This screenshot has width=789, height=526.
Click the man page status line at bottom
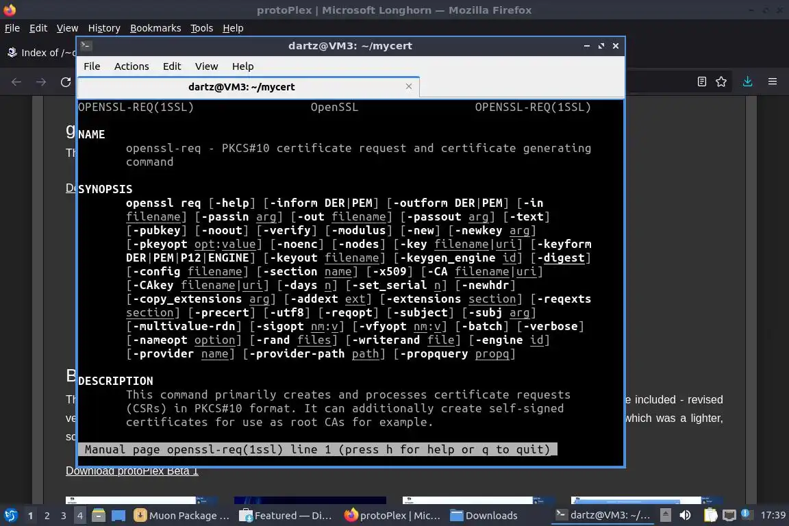point(318,449)
